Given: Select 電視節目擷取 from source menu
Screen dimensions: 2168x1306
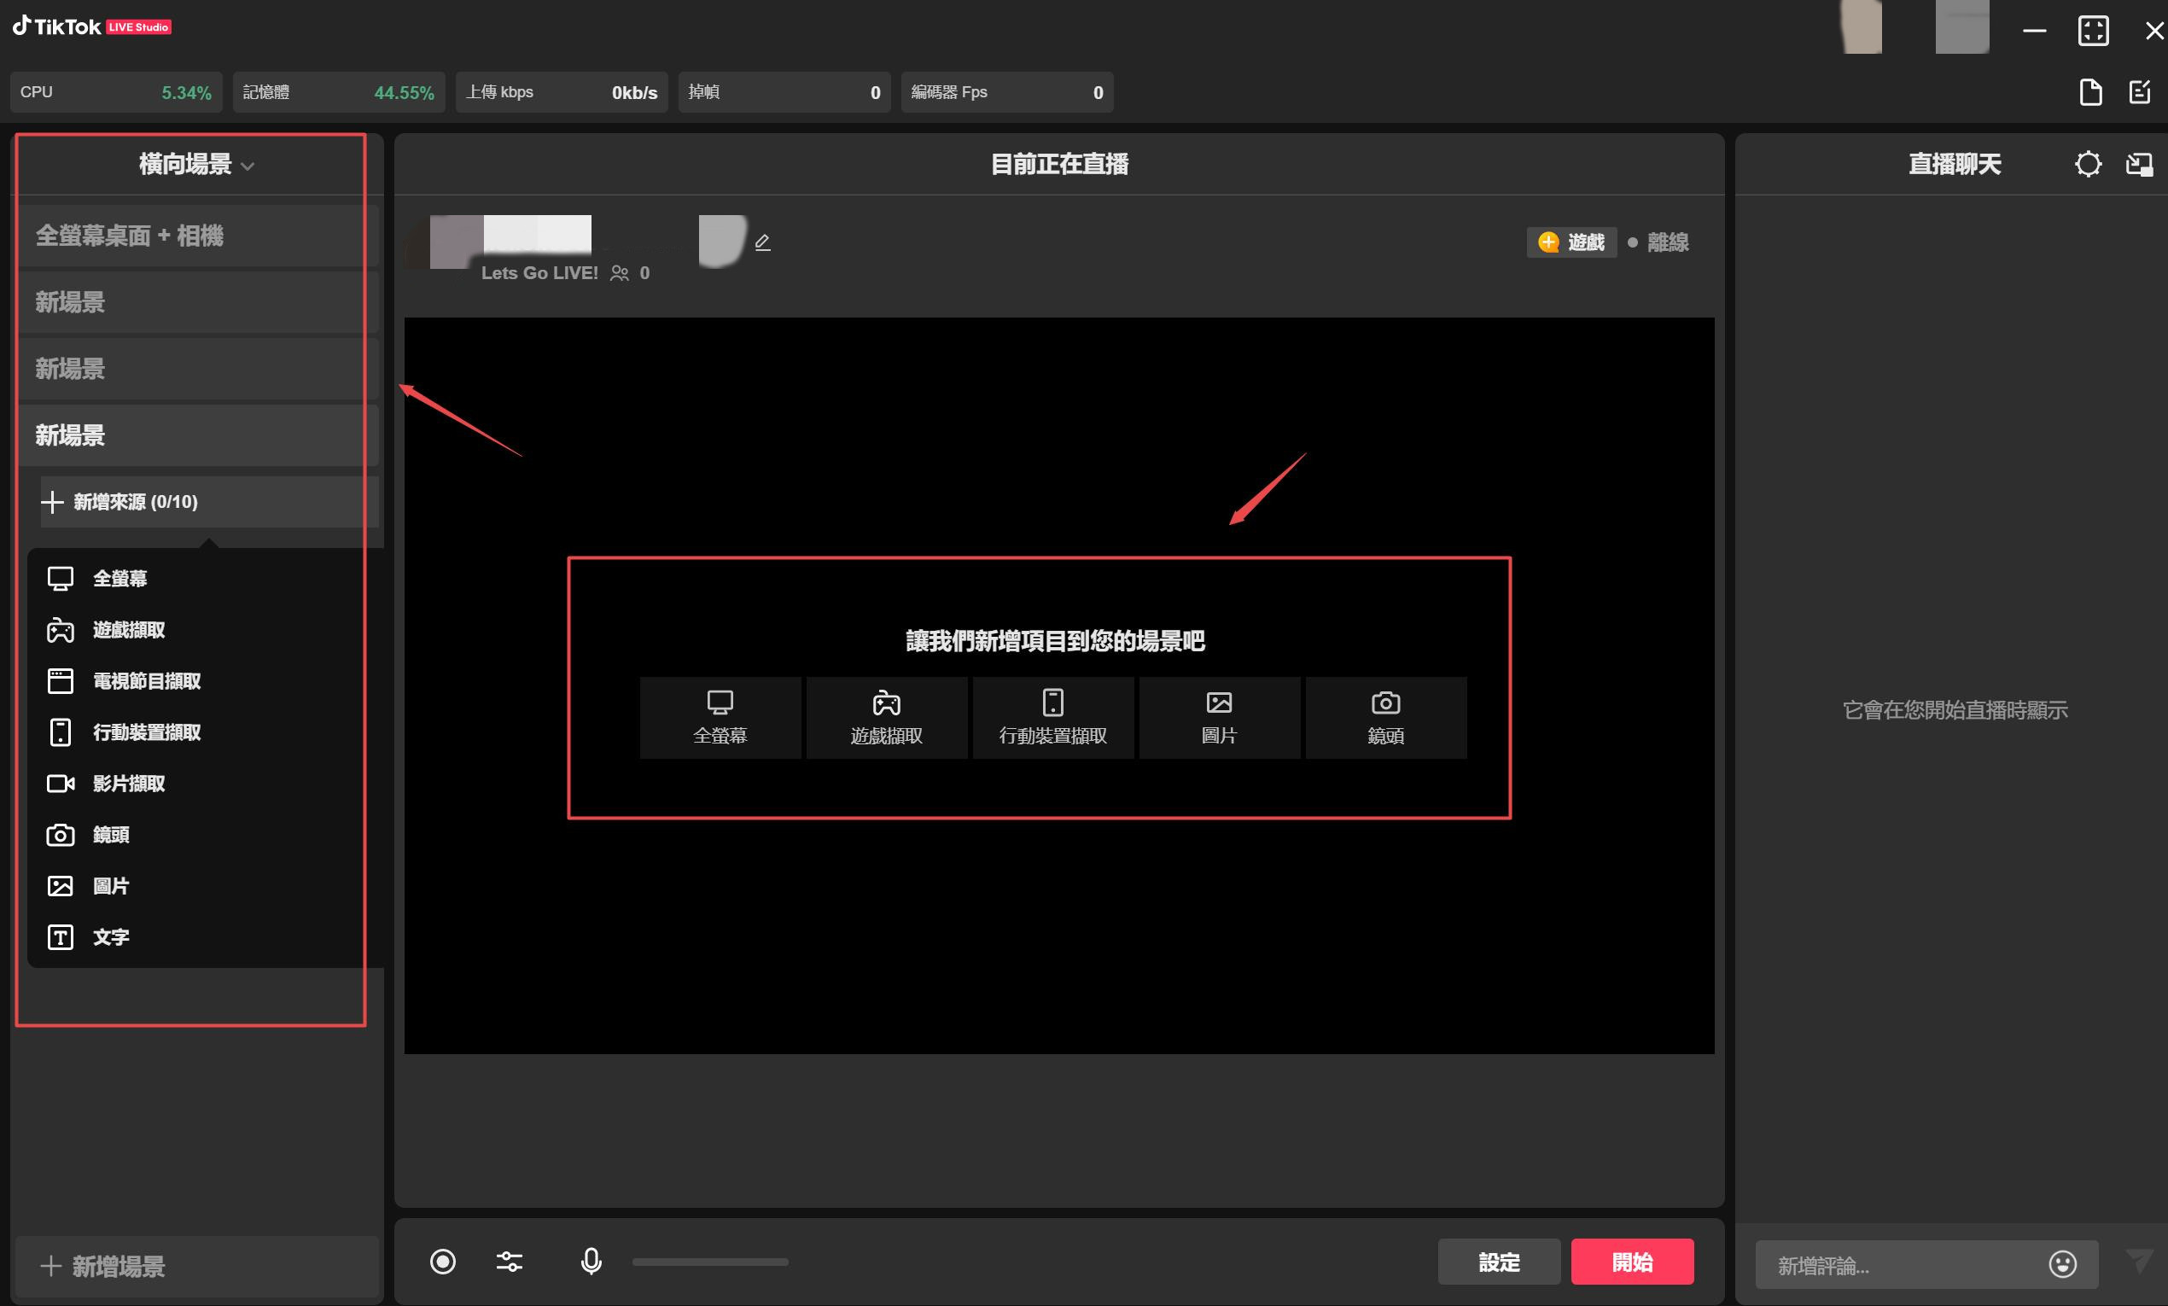Looking at the screenshot, I should [x=146, y=681].
